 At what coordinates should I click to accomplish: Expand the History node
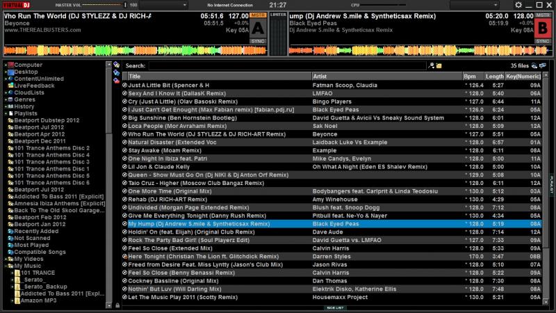[6, 106]
